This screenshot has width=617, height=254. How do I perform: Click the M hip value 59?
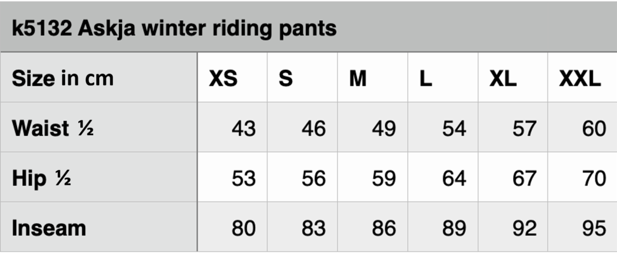384,178
